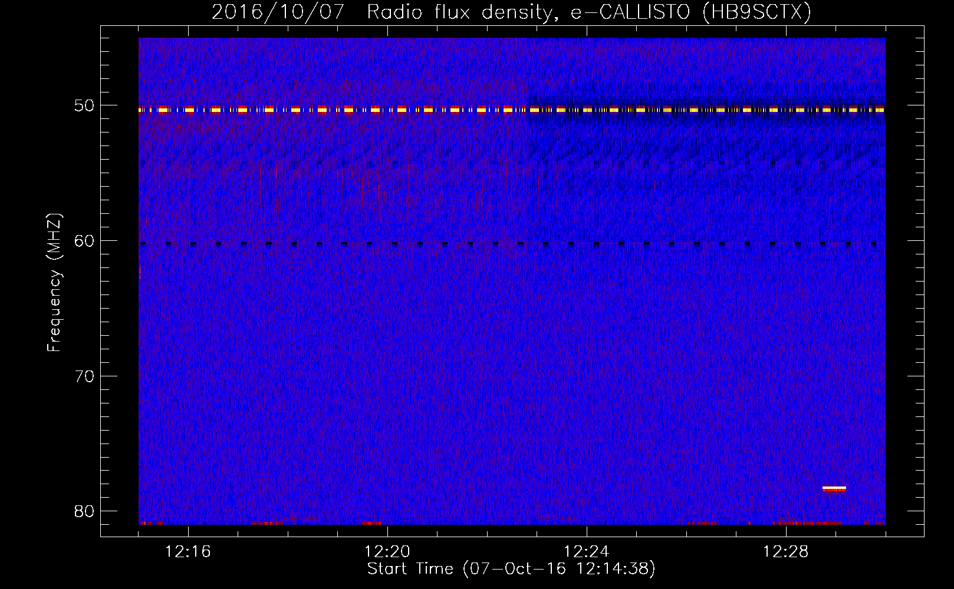Click the 12:16 time tick label

pyautogui.click(x=188, y=552)
